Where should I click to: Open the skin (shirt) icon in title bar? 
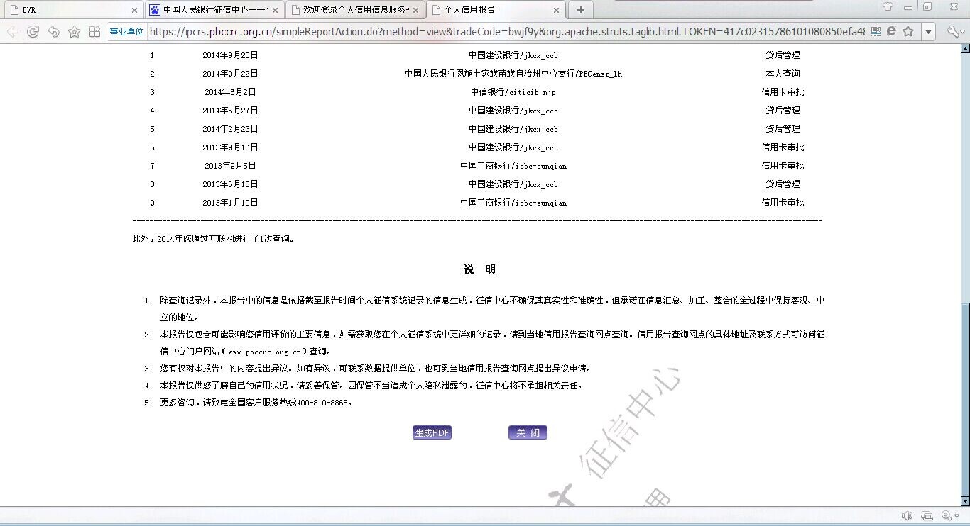pos(888,7)
